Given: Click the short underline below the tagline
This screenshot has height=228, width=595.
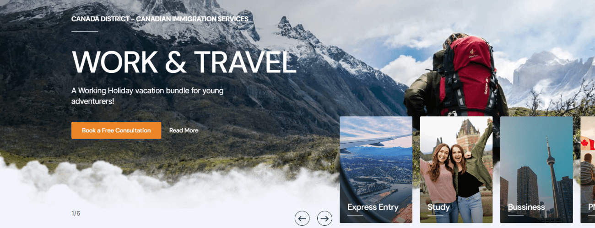Looking at the screenshot, I should coord(85,31).
